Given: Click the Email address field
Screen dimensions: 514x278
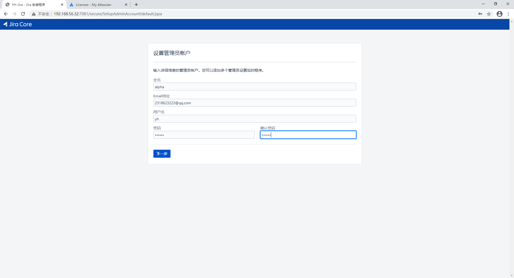Looking at the screenshot, I should click(255, 103).
